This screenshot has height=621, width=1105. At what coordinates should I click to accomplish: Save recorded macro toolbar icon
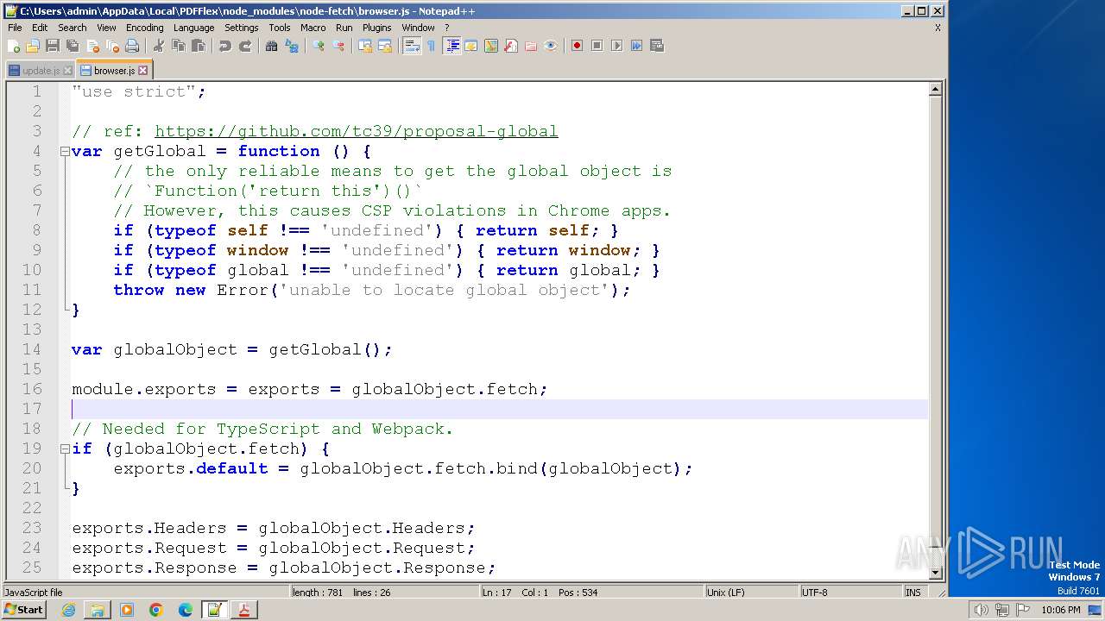[x=656, y=46]
